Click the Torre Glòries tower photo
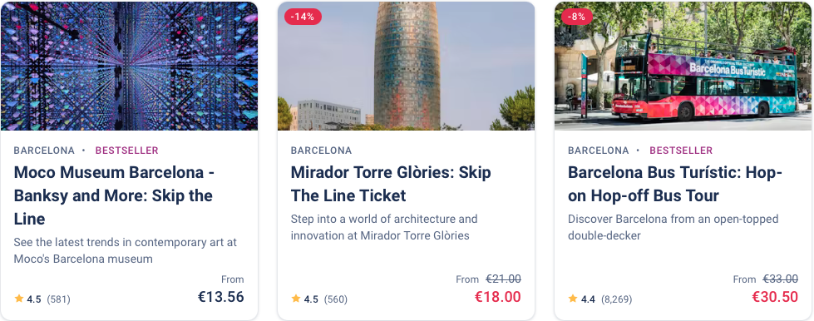Image resolution: width=814 pixels, height=321 pixels. (x=406, y=66)
